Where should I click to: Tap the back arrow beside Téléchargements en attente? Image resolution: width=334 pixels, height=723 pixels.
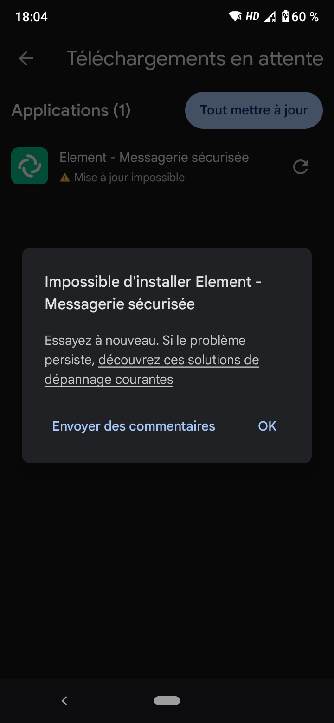point(26,58)
